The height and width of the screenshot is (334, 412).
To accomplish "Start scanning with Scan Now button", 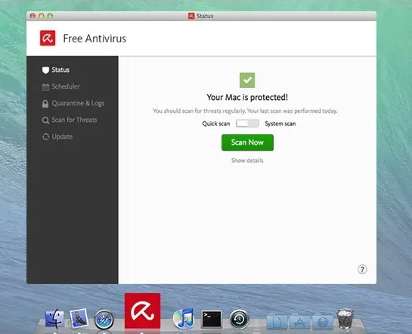I will [x=247, y=142].
